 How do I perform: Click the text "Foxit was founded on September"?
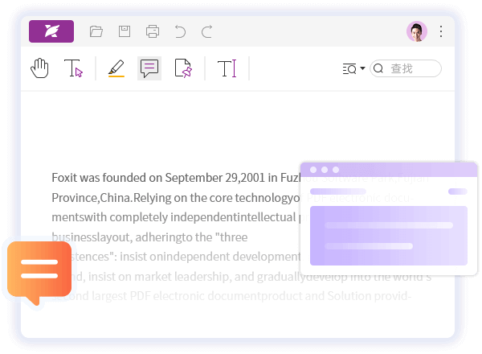[x=137, y=178]
